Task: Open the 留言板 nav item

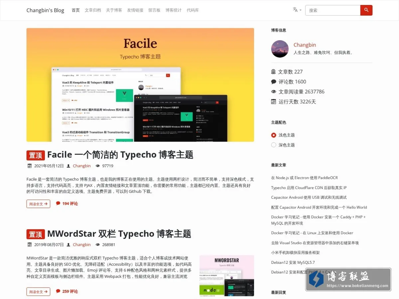Action: (154, 10)
